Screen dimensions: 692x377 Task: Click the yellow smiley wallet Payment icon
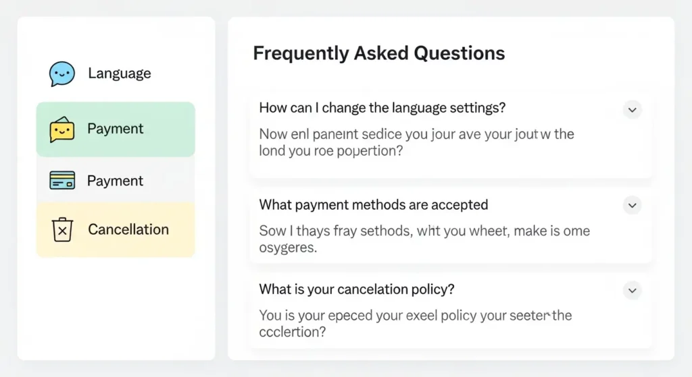coord(61,129)
